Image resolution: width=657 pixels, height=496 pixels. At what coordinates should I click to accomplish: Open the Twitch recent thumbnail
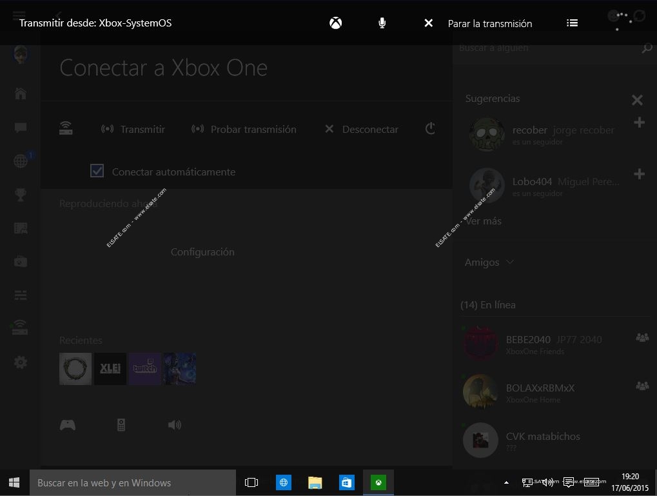pos(145,369)
